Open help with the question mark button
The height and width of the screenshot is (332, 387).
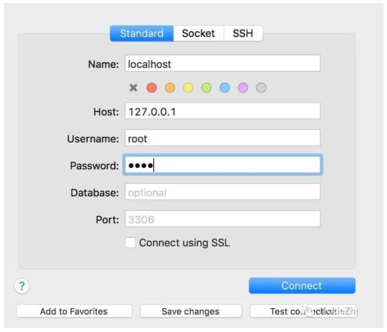pyautogui.click(x=22, y=286)
